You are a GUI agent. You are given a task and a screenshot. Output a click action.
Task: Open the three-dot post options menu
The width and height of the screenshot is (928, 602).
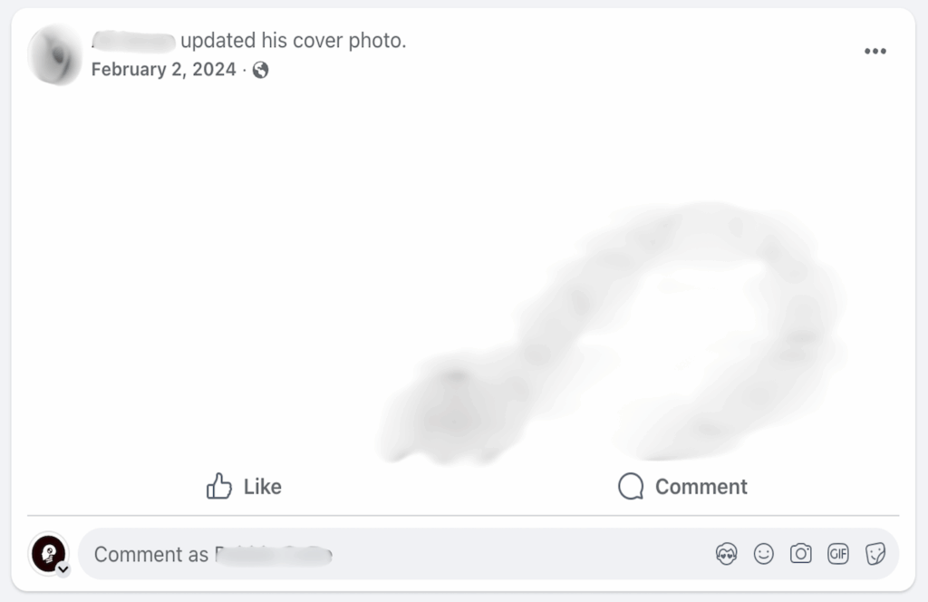[x=875, y=52]
